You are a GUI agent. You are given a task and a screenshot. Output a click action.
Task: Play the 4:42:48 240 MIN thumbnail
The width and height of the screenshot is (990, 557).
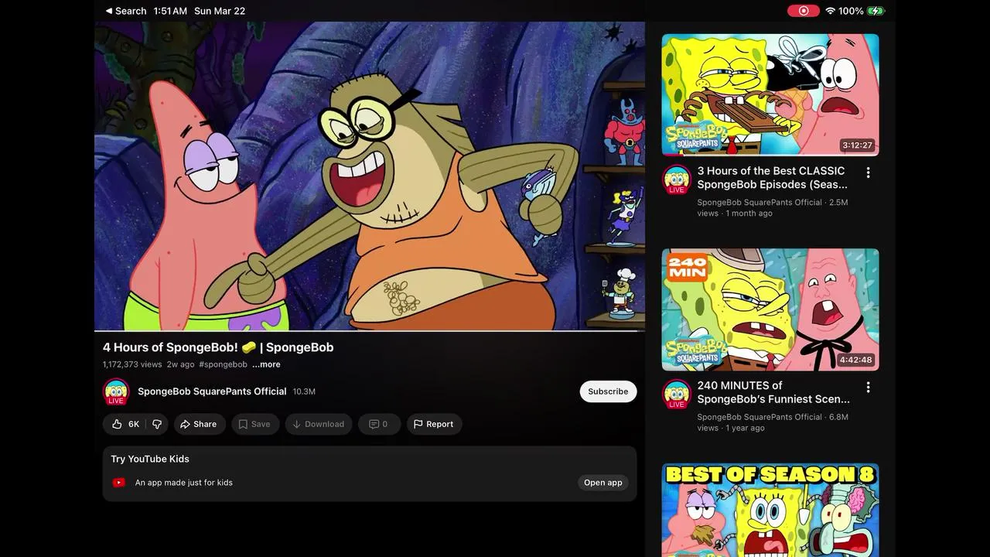770,309
